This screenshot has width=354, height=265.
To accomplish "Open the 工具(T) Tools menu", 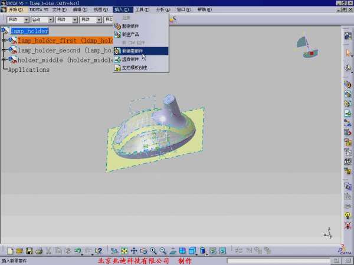I will tap(142, 9).
